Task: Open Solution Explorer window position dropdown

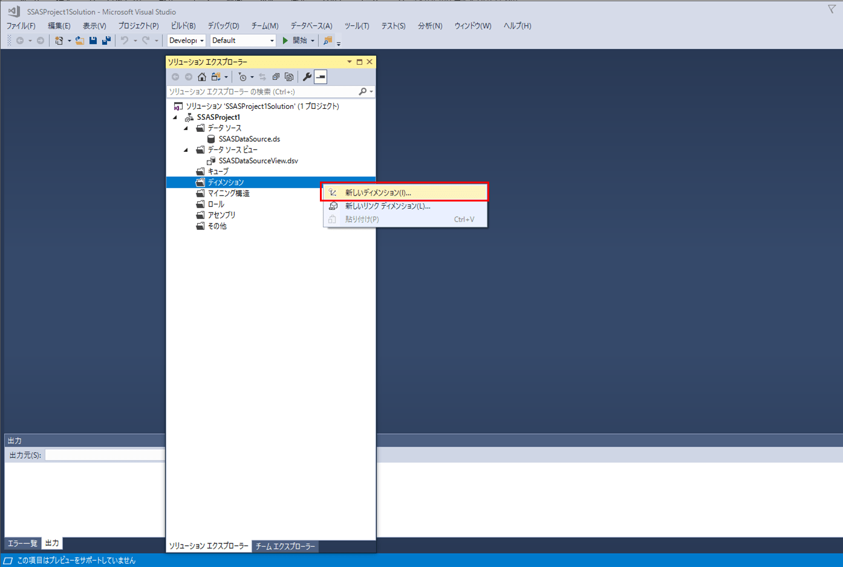Action: (x=349, y=62)
